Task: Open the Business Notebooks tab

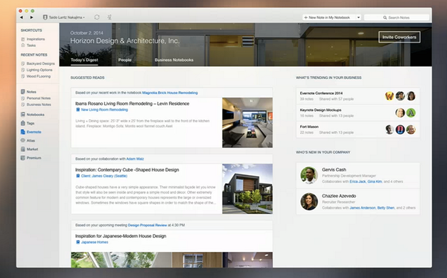Action: 174,60
